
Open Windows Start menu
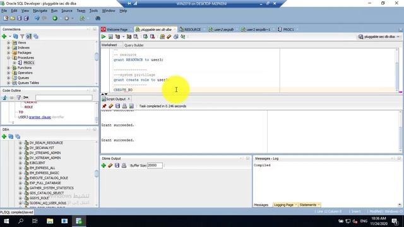(x=6, y=221)
